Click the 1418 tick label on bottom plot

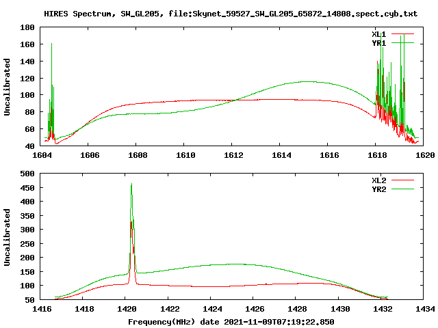[84, 309]
